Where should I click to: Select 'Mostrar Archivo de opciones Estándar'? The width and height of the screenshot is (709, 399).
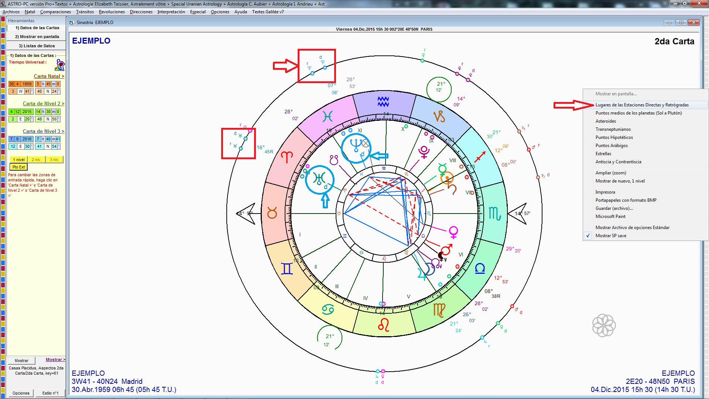(x=632, y=228)
